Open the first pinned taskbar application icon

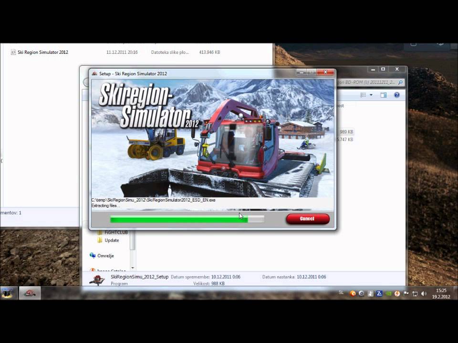pyautogui.click(x=8, y=293)
